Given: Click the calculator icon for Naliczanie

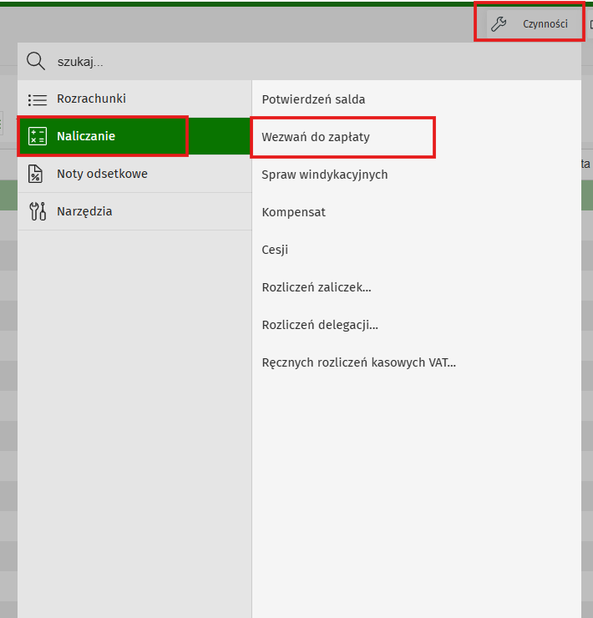Looking at the screenshot, I should [38, 137].
